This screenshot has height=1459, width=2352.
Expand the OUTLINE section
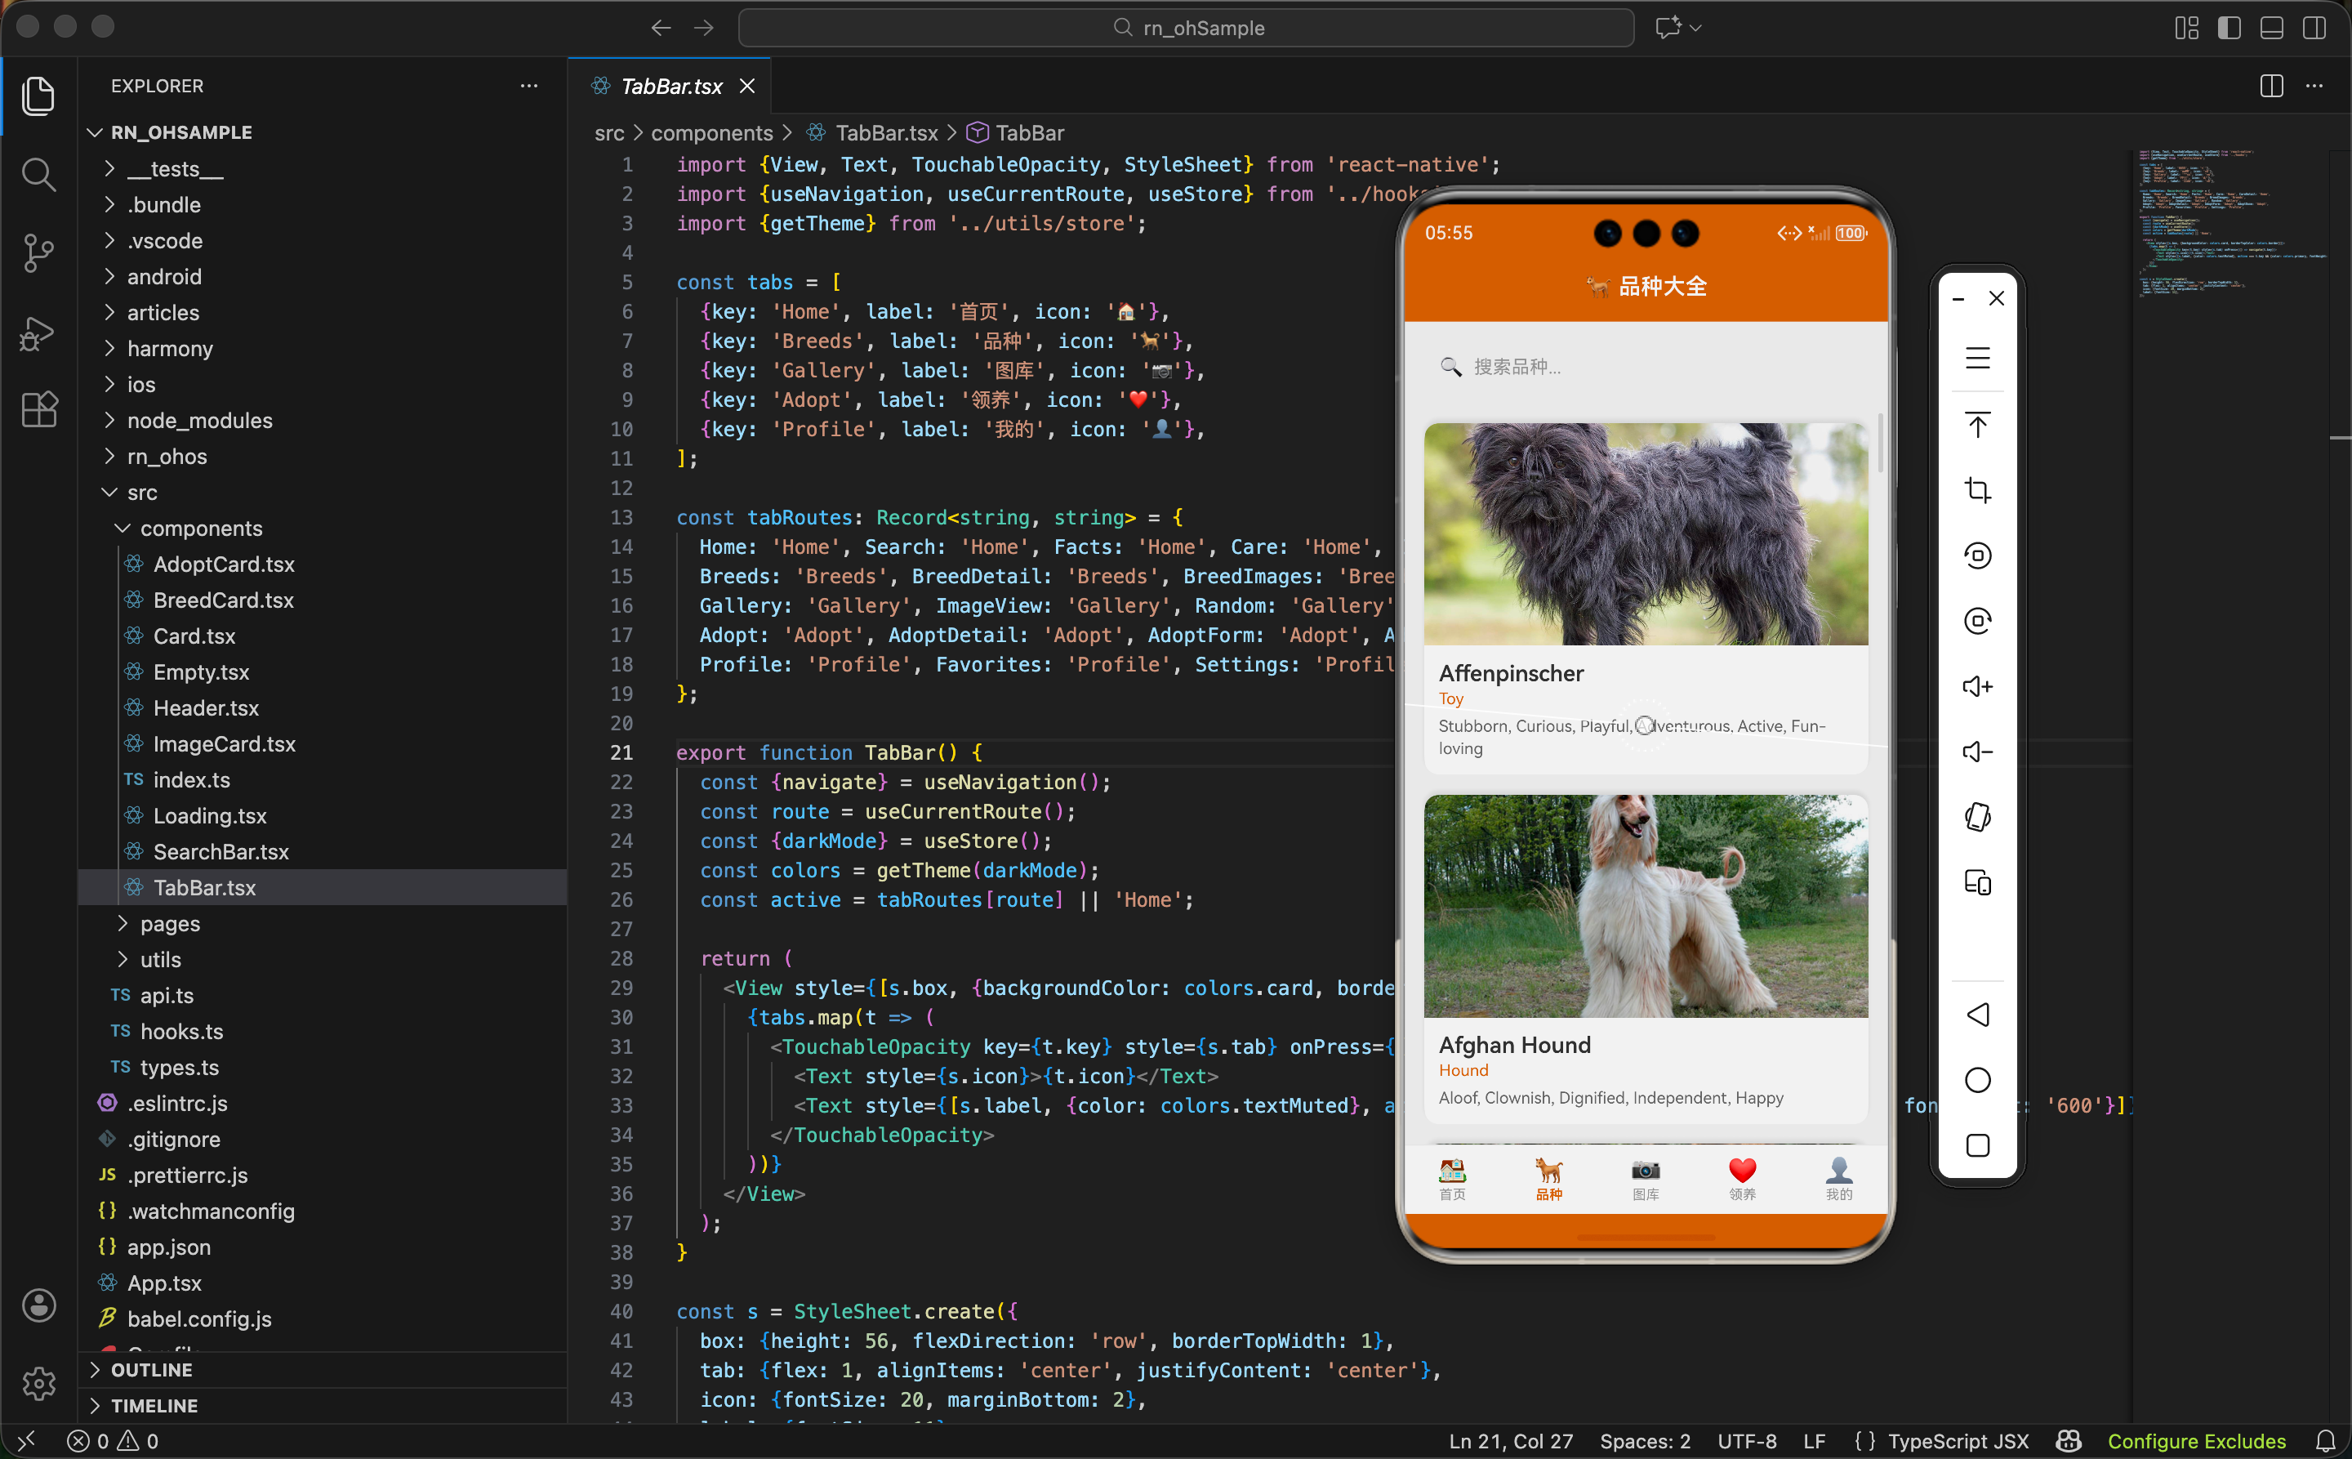click(x=151, y=1369)
